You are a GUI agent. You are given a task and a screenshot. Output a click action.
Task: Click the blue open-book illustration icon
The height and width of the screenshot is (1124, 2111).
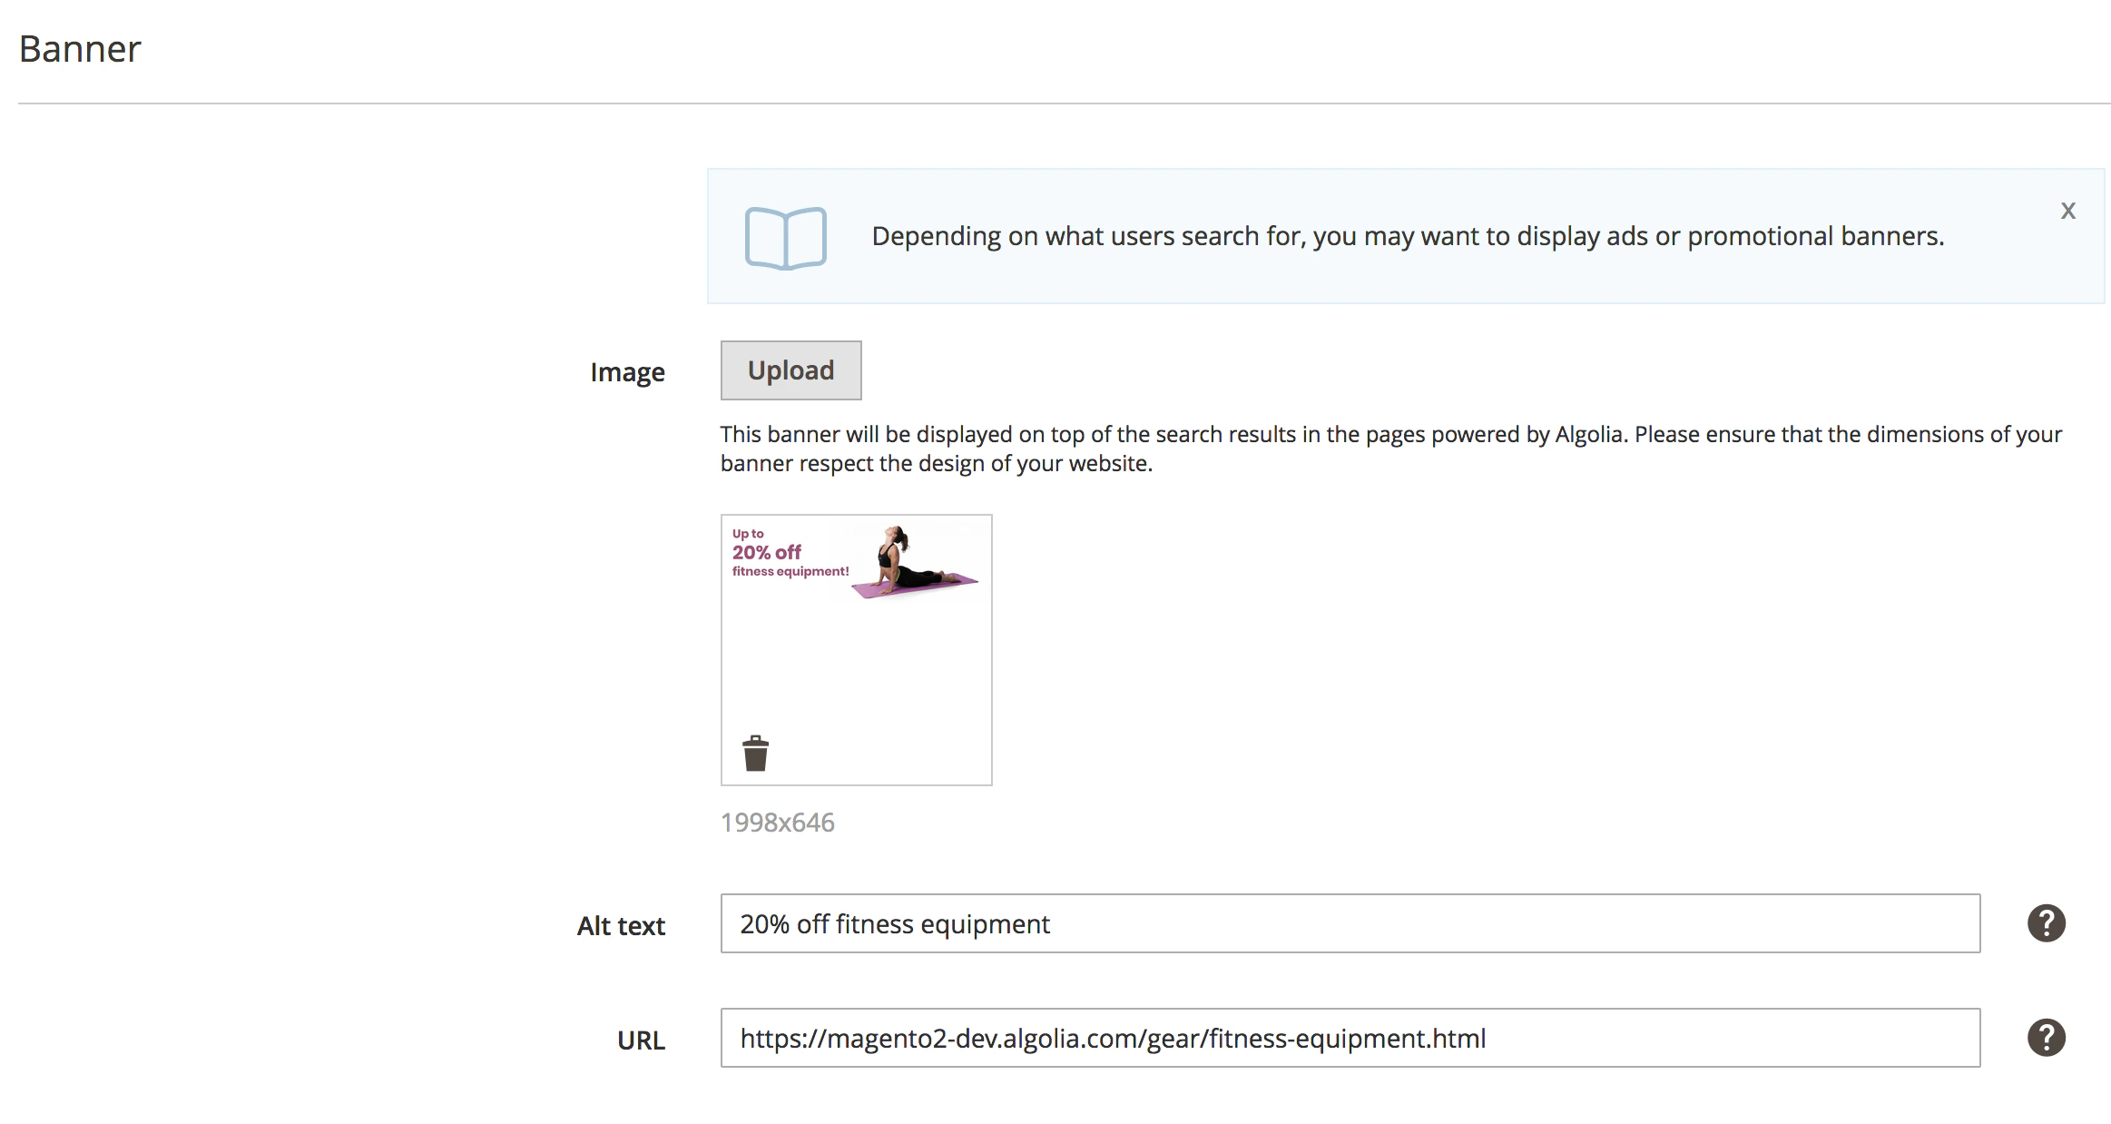click(784, 237)
